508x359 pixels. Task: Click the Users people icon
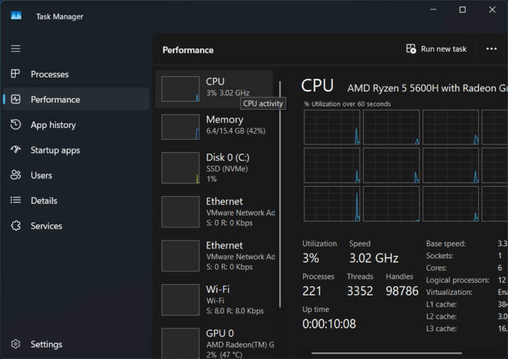click(16, 175)
